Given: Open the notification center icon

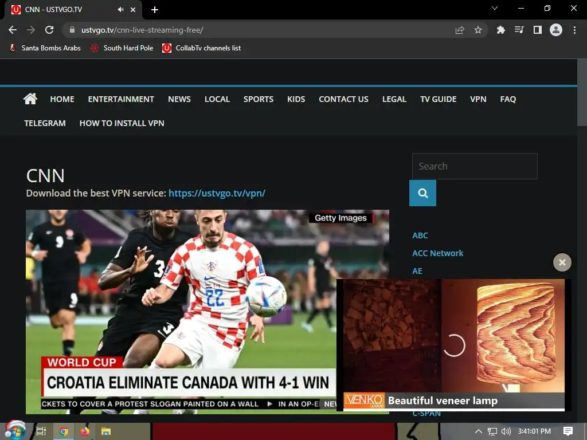Looking at the screenshot, I should [568, 431].
